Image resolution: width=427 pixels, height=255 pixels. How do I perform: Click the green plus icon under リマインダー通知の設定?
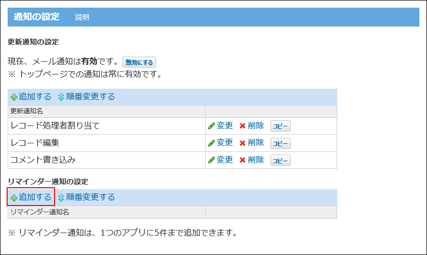14,197
